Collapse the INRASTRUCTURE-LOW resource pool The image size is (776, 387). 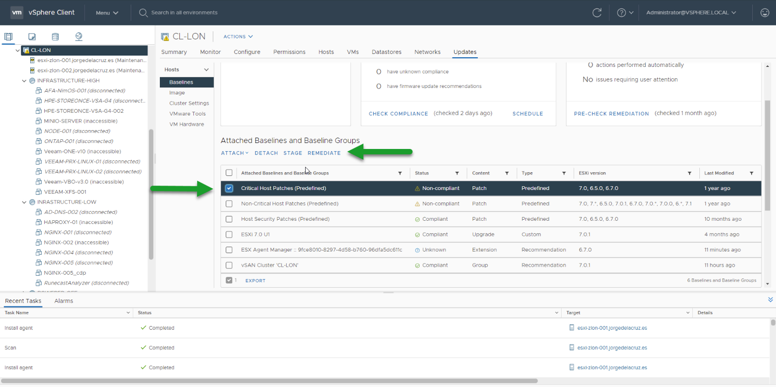point(24,202)
